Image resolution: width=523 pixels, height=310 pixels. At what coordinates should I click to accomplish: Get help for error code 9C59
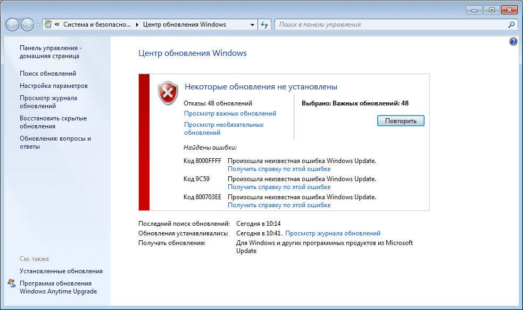[279, 187]
